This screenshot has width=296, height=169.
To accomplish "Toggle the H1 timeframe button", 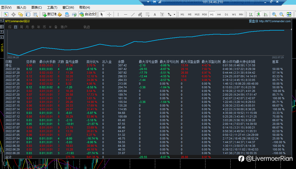I will [212, 15].
